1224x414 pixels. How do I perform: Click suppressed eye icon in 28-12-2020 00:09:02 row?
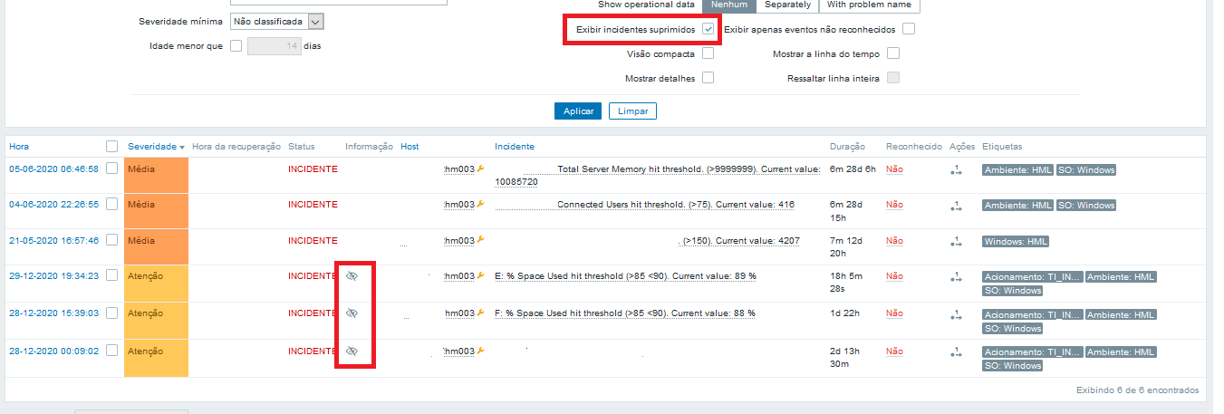[x=352, y=351]
